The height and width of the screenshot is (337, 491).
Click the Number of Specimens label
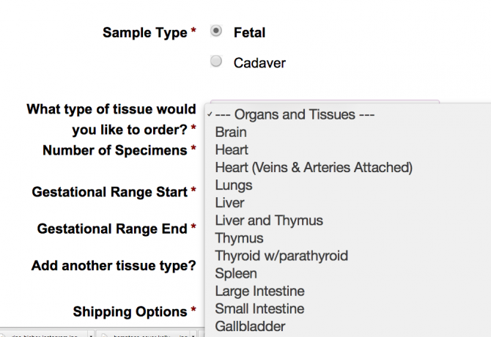(114, 150)
